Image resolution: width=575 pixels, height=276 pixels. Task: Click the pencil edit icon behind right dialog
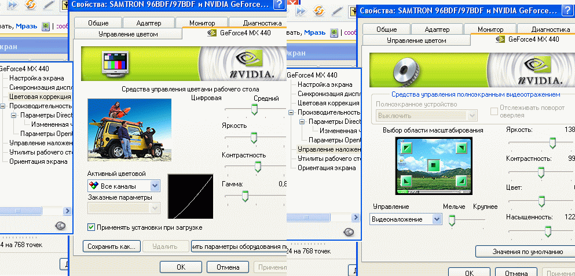(x=338, y=11)
